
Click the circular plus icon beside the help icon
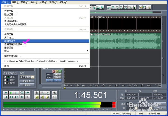[145, 7]
